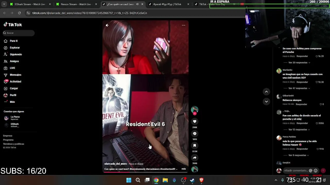The height and width of the screenshot is (185, 330).
Task: Open the Programa footer link
Action: pyautogui.click(x=8, y=140)
